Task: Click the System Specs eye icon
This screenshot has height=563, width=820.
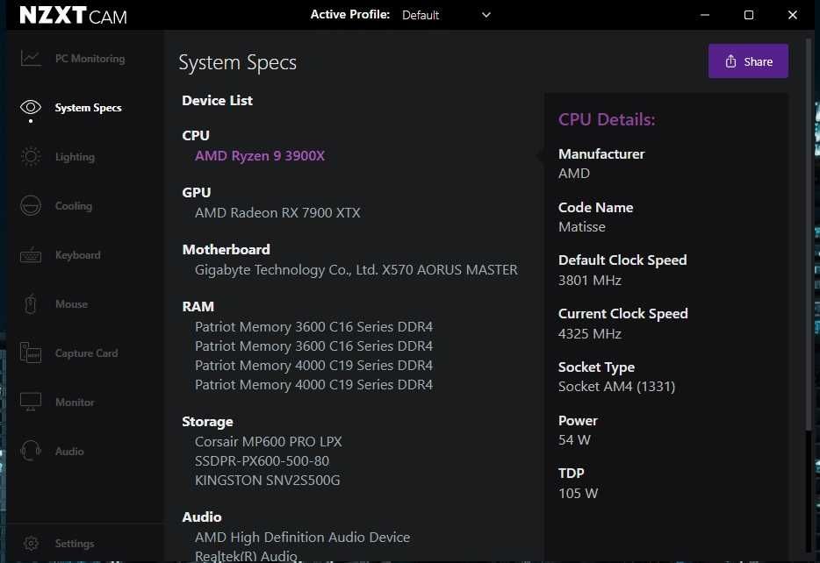Action: (x=31, y=107)
